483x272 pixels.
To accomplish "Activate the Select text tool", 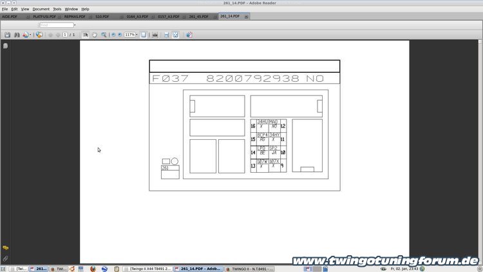I will 86,35.
